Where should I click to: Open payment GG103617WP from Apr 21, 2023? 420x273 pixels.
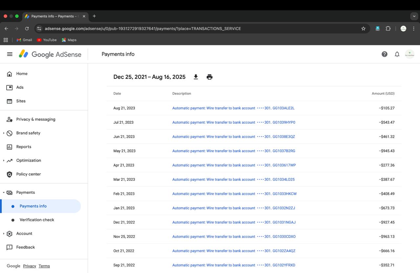(x=234, y=165)
